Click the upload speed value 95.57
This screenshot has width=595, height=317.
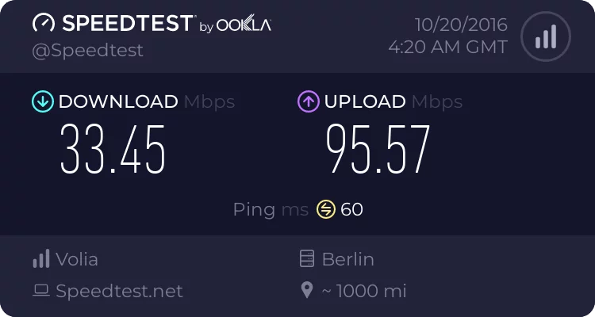(x=378, y=149)
